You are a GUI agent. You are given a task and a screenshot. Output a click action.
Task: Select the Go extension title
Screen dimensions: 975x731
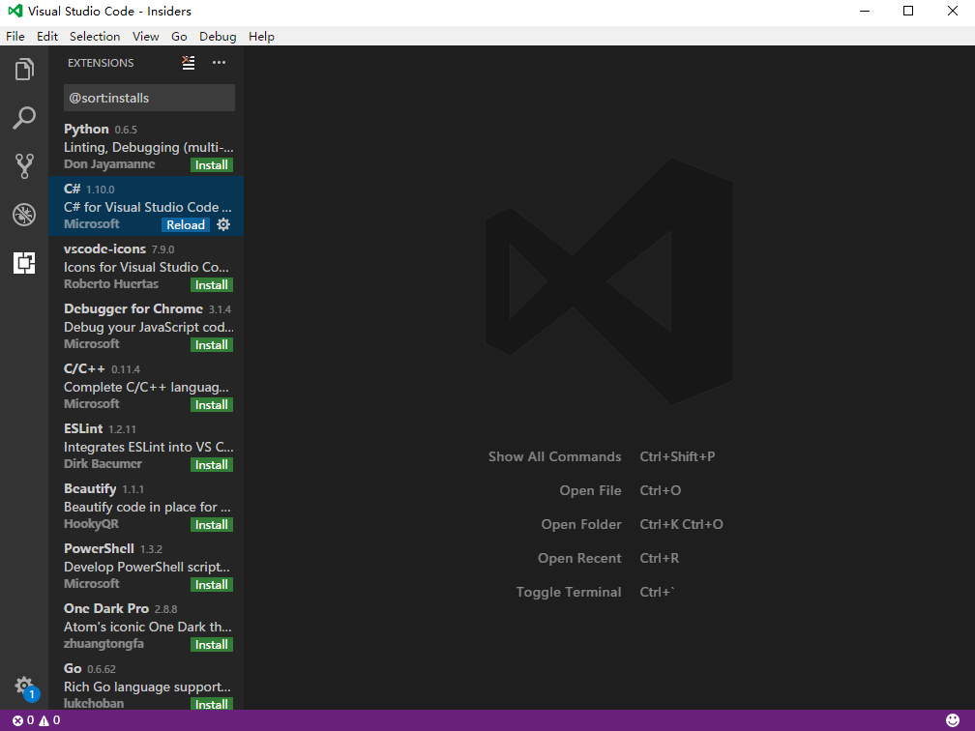[73, 668]
